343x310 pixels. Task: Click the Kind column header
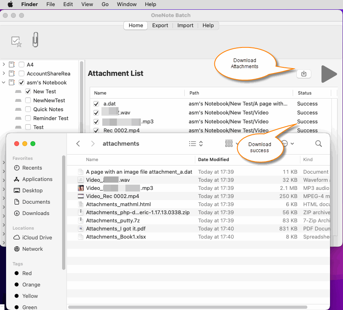(x=308, y=159)
